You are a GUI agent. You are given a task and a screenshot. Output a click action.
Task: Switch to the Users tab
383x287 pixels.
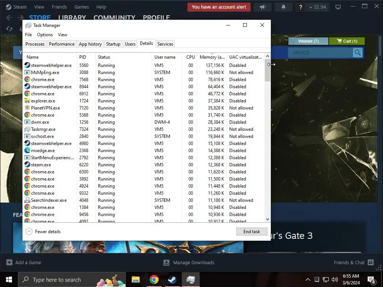click(x=130, y=44)
